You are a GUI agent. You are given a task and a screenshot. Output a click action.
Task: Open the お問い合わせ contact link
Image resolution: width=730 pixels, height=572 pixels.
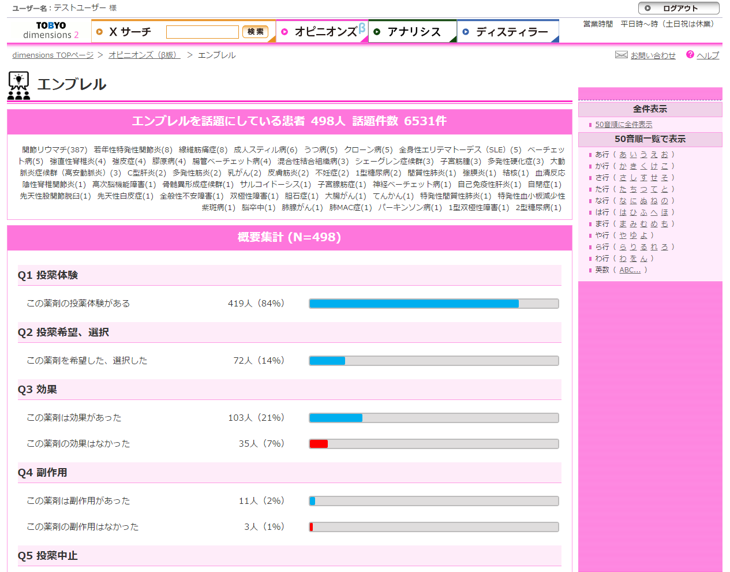click(x=653, y=55)
